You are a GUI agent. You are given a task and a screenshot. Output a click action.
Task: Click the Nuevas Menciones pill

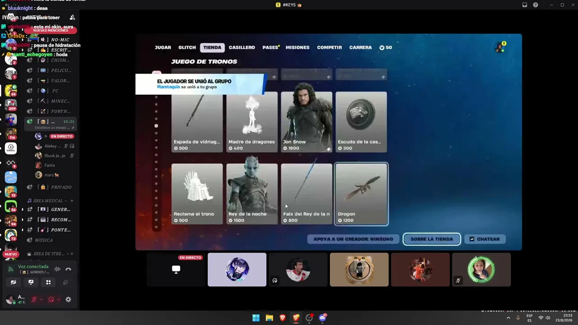click(50, 30)
